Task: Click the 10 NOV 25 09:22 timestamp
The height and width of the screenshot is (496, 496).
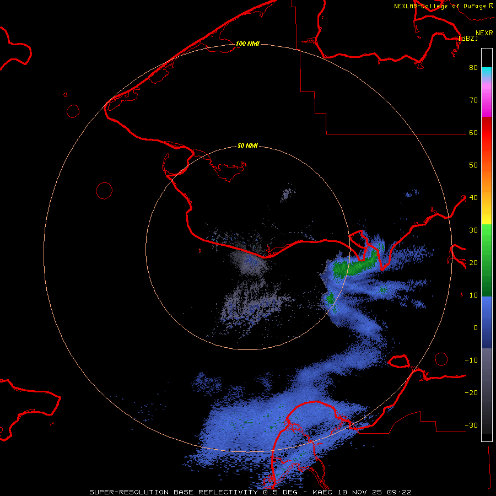Action: point(374,492)
